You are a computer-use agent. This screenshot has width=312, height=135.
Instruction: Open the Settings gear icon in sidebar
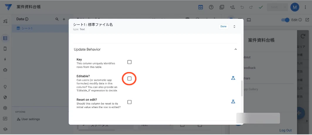5,108
